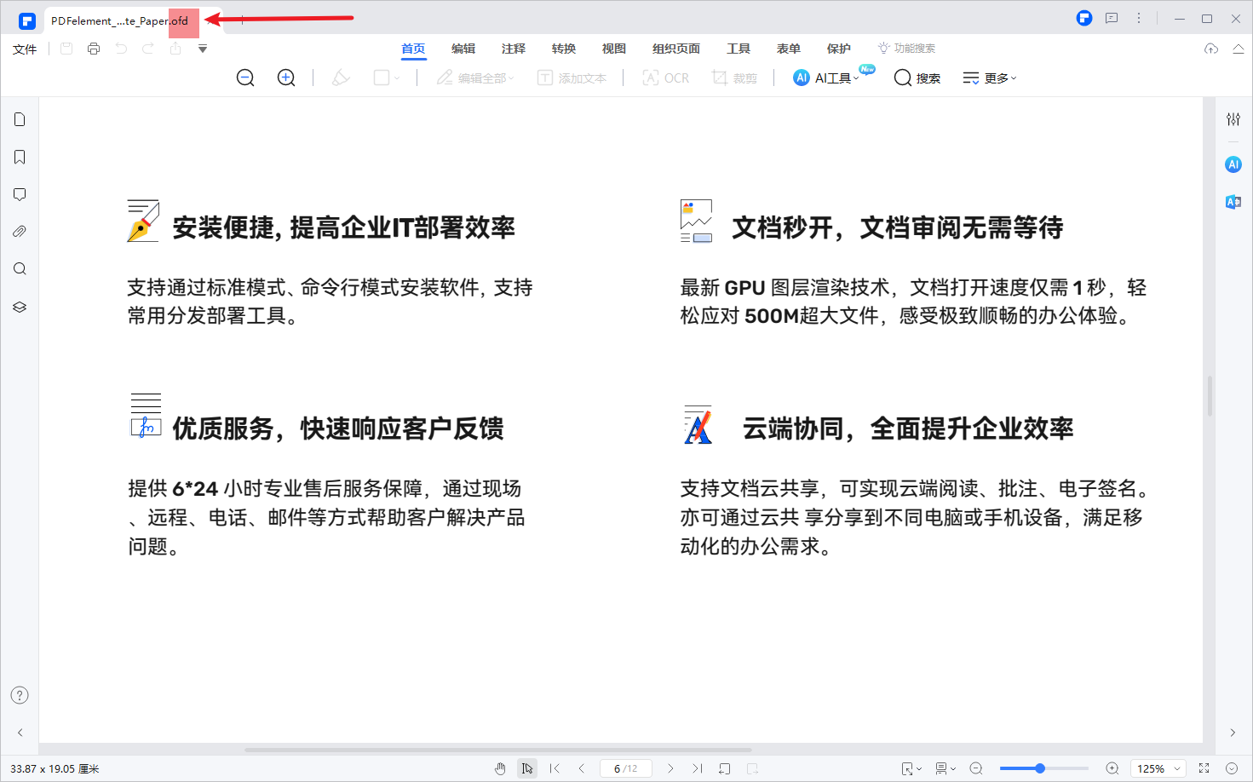Open the zoom percentage 125% dropdown
Viewport: 1253px width, 782px height.
click(x=1158, y=768)
